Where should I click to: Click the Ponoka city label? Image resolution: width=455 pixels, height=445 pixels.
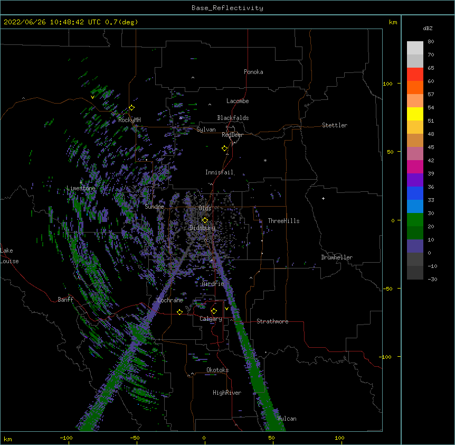[x=253, y=72]
